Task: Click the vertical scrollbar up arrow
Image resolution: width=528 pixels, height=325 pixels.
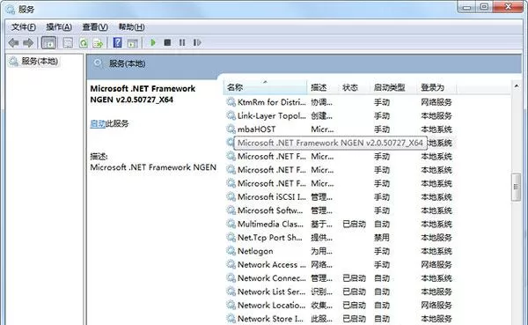Action: [x=517, y=86]
